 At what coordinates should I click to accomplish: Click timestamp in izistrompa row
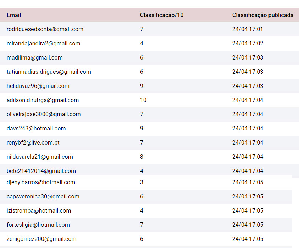(x=248, y=210)
